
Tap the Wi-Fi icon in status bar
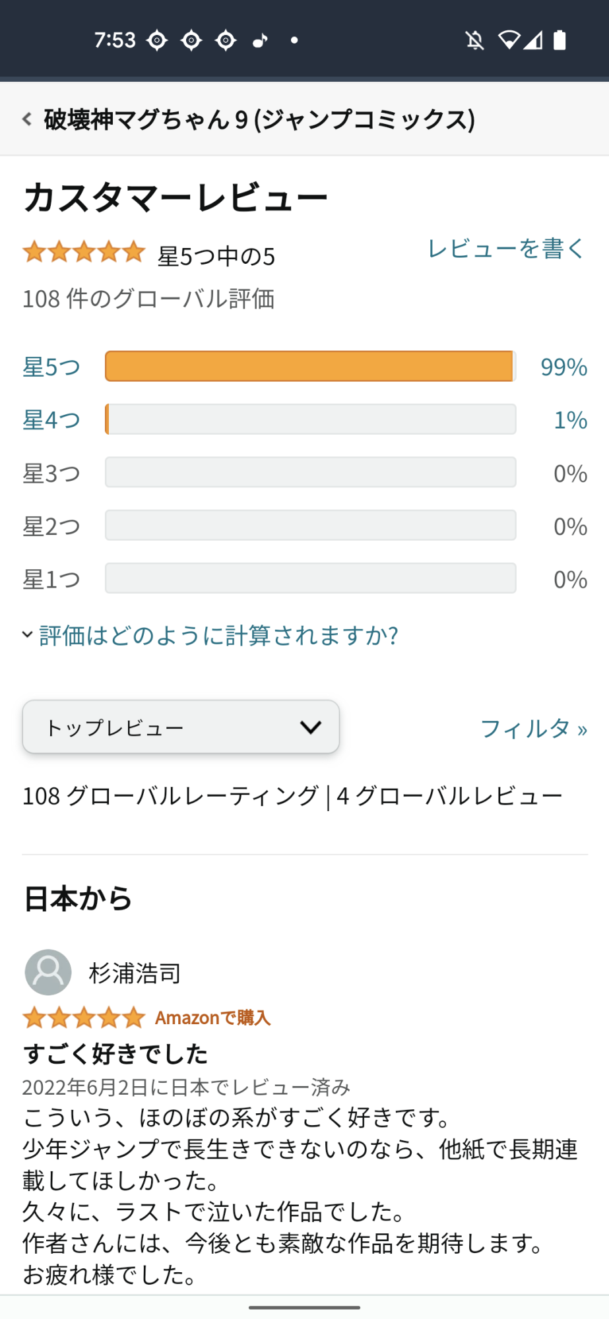tap(509, 41)
